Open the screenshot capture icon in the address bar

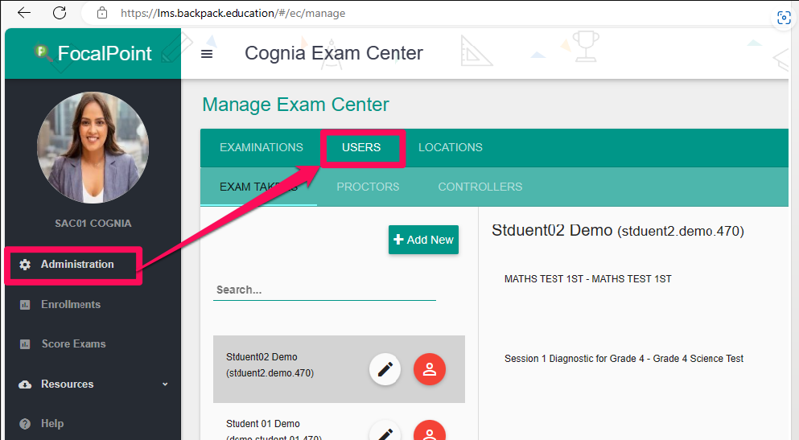click(784, 18)
